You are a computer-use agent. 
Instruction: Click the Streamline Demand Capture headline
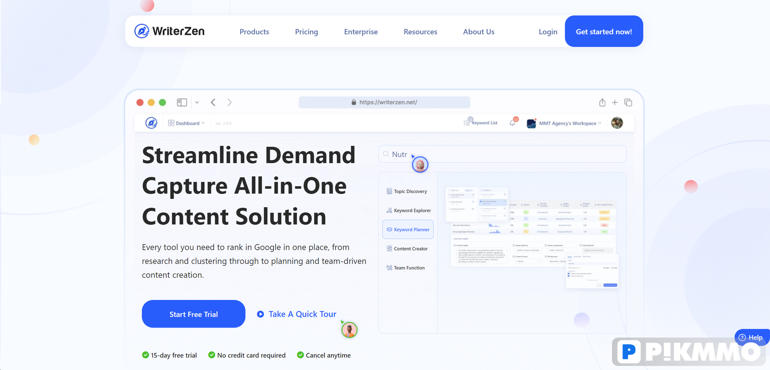click(249, 186)
